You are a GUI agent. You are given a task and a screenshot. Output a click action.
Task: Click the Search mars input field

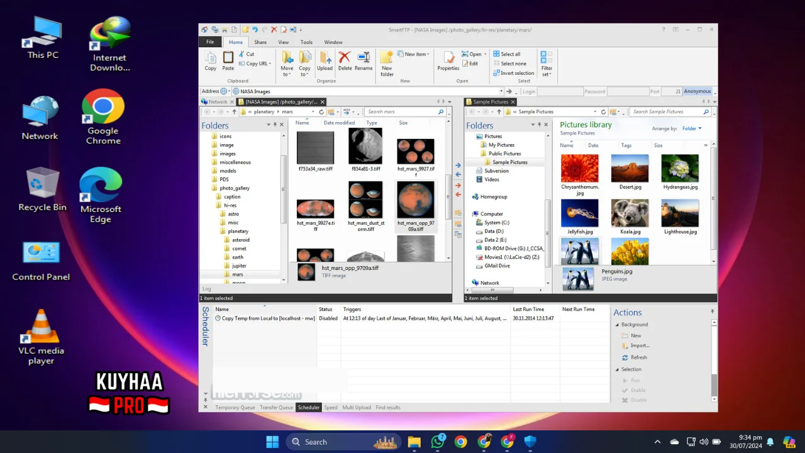[x=400, y=112]
